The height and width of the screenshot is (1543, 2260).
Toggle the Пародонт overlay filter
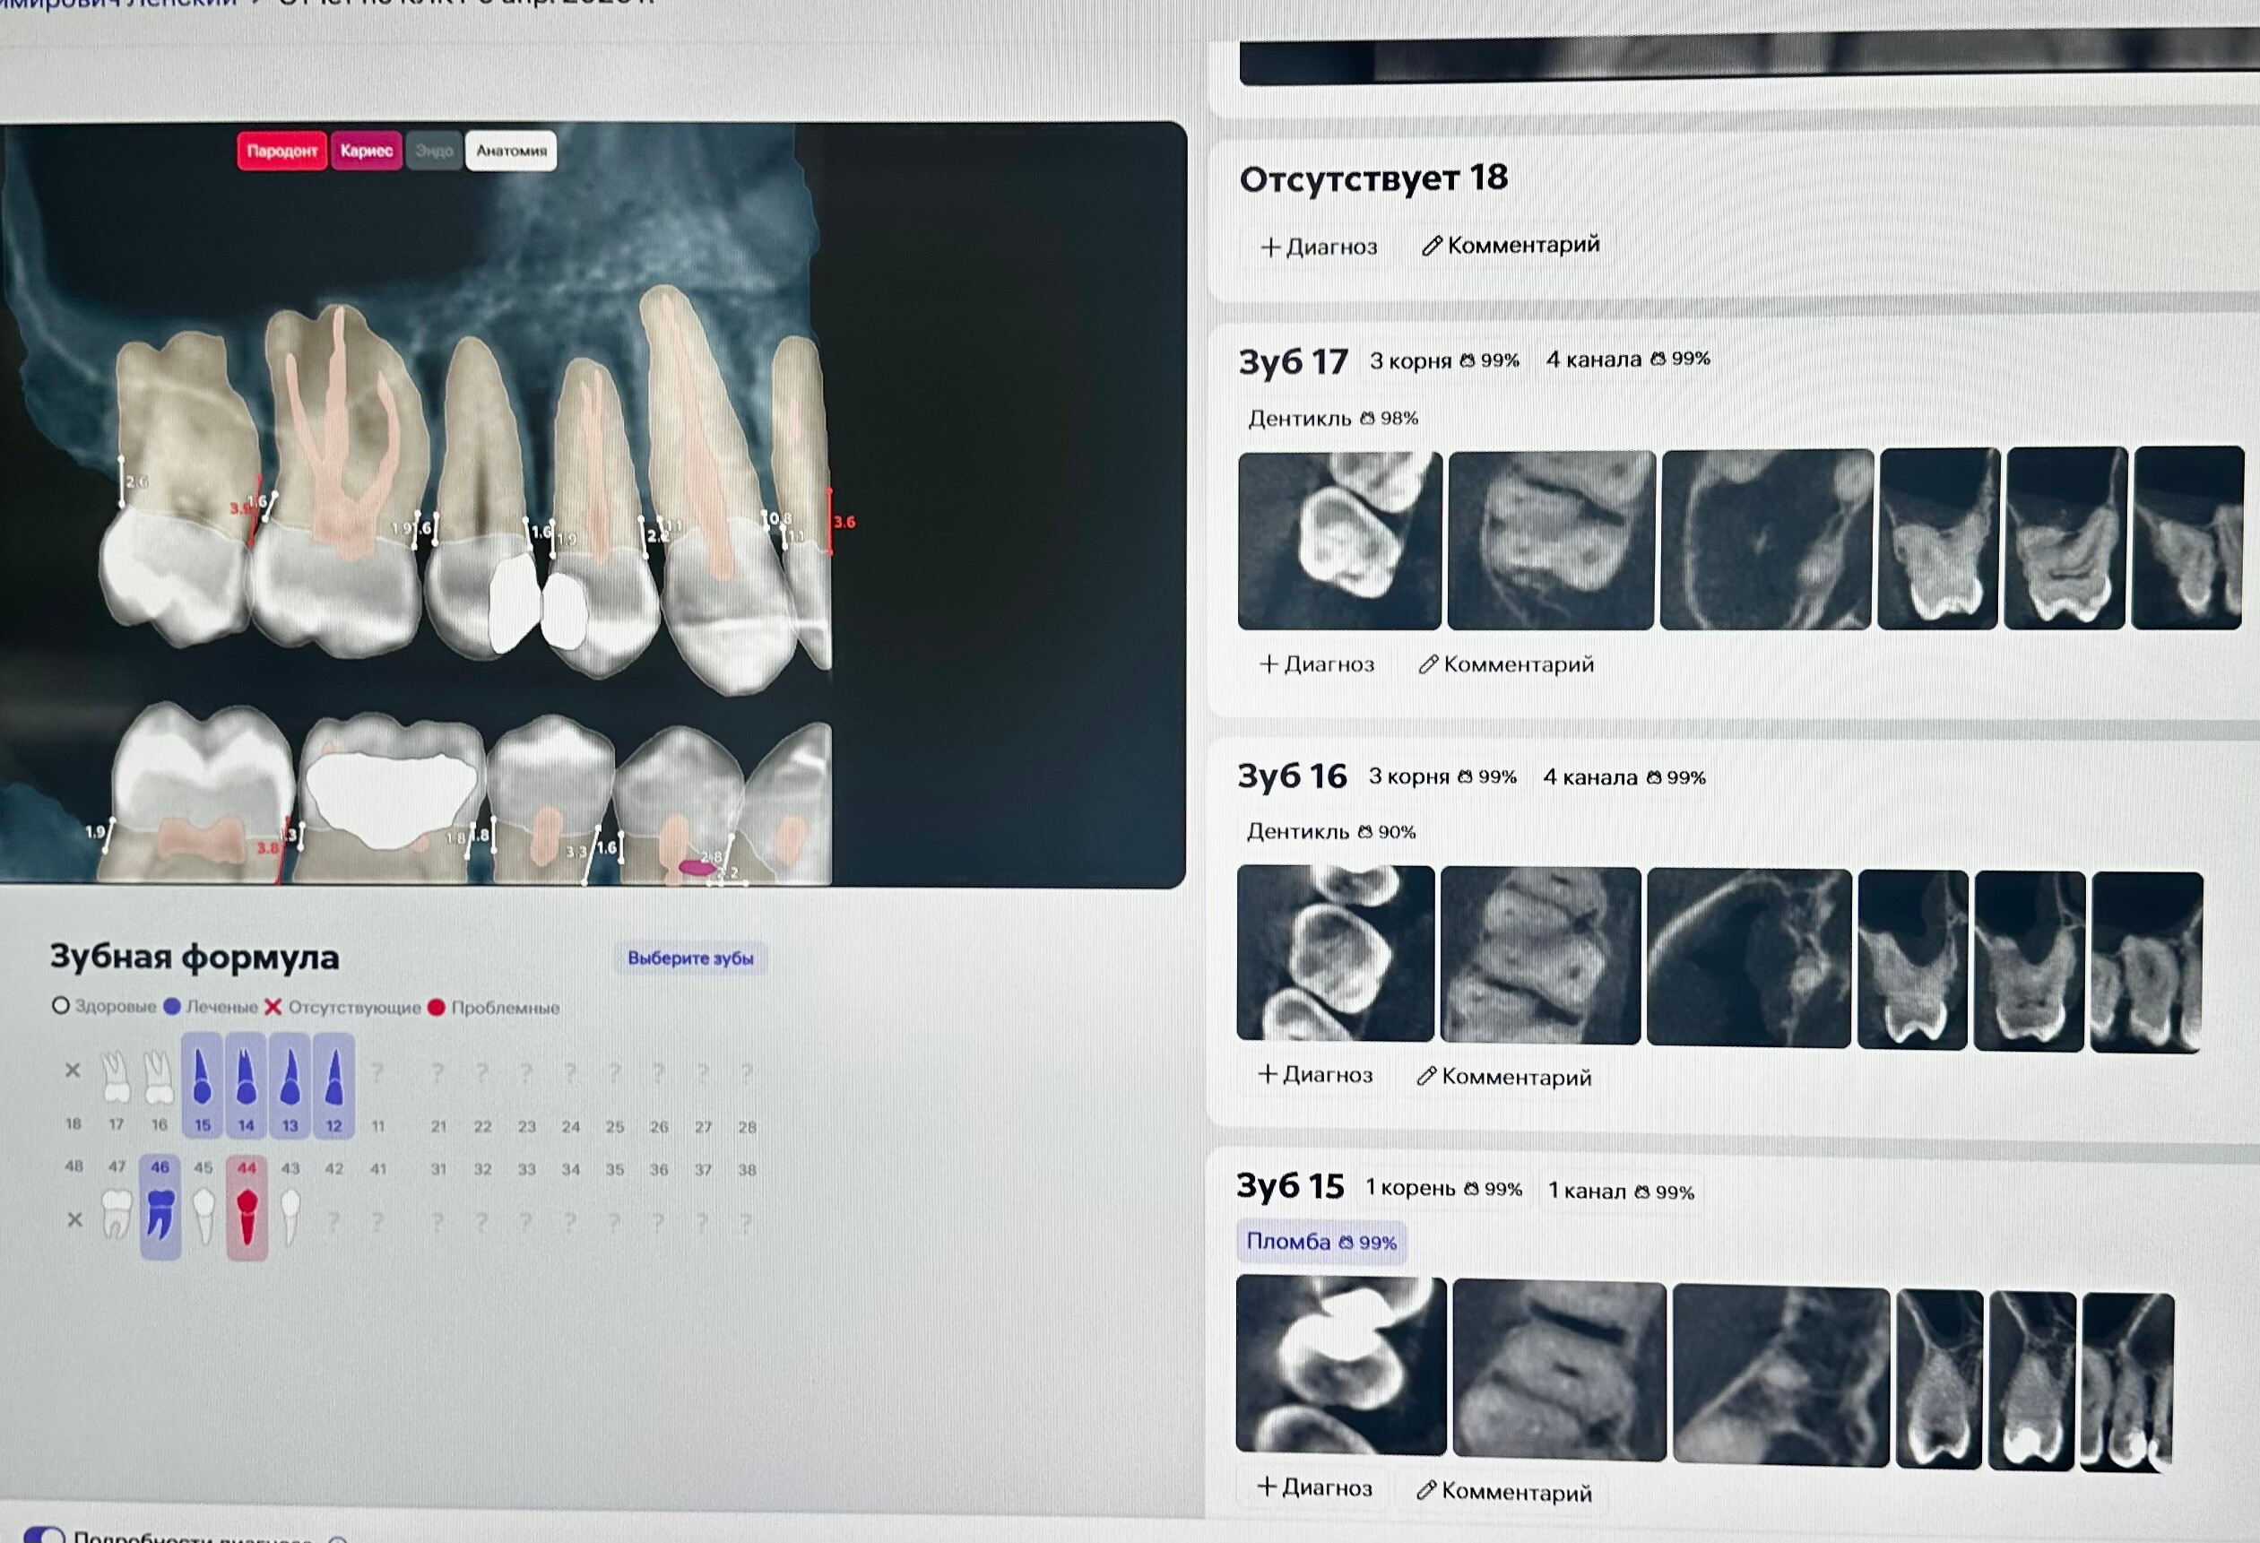tap(281, 151)
